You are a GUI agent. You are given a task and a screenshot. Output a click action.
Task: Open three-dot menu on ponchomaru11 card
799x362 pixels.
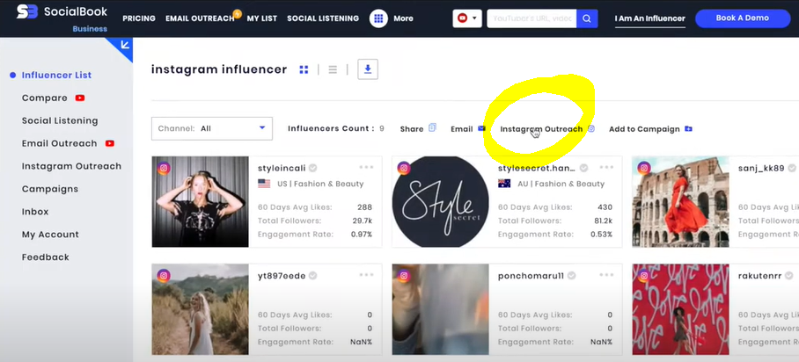[606, 275]
